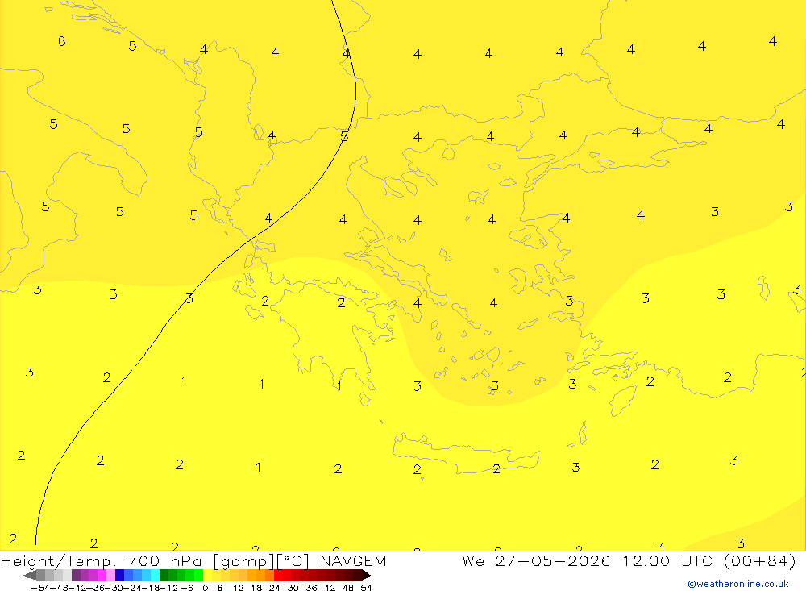Pick the cyan swatch in the legend
This screenshot has height=591, width=806.
pos(156,576)
